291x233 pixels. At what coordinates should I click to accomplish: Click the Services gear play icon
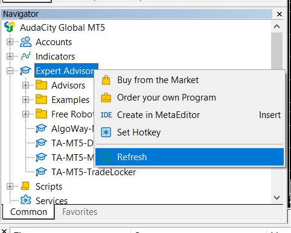coord(25,200)
